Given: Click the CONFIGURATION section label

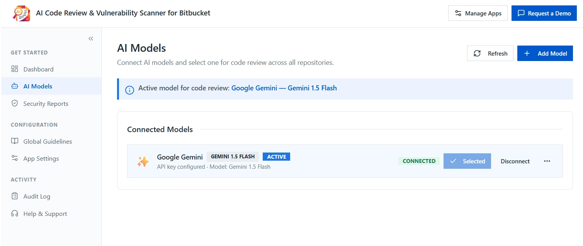Looking at the screenshot, I should coord(34,125).
